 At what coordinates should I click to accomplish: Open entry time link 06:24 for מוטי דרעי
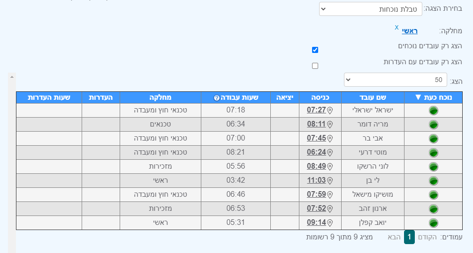(x=316, y=152)
